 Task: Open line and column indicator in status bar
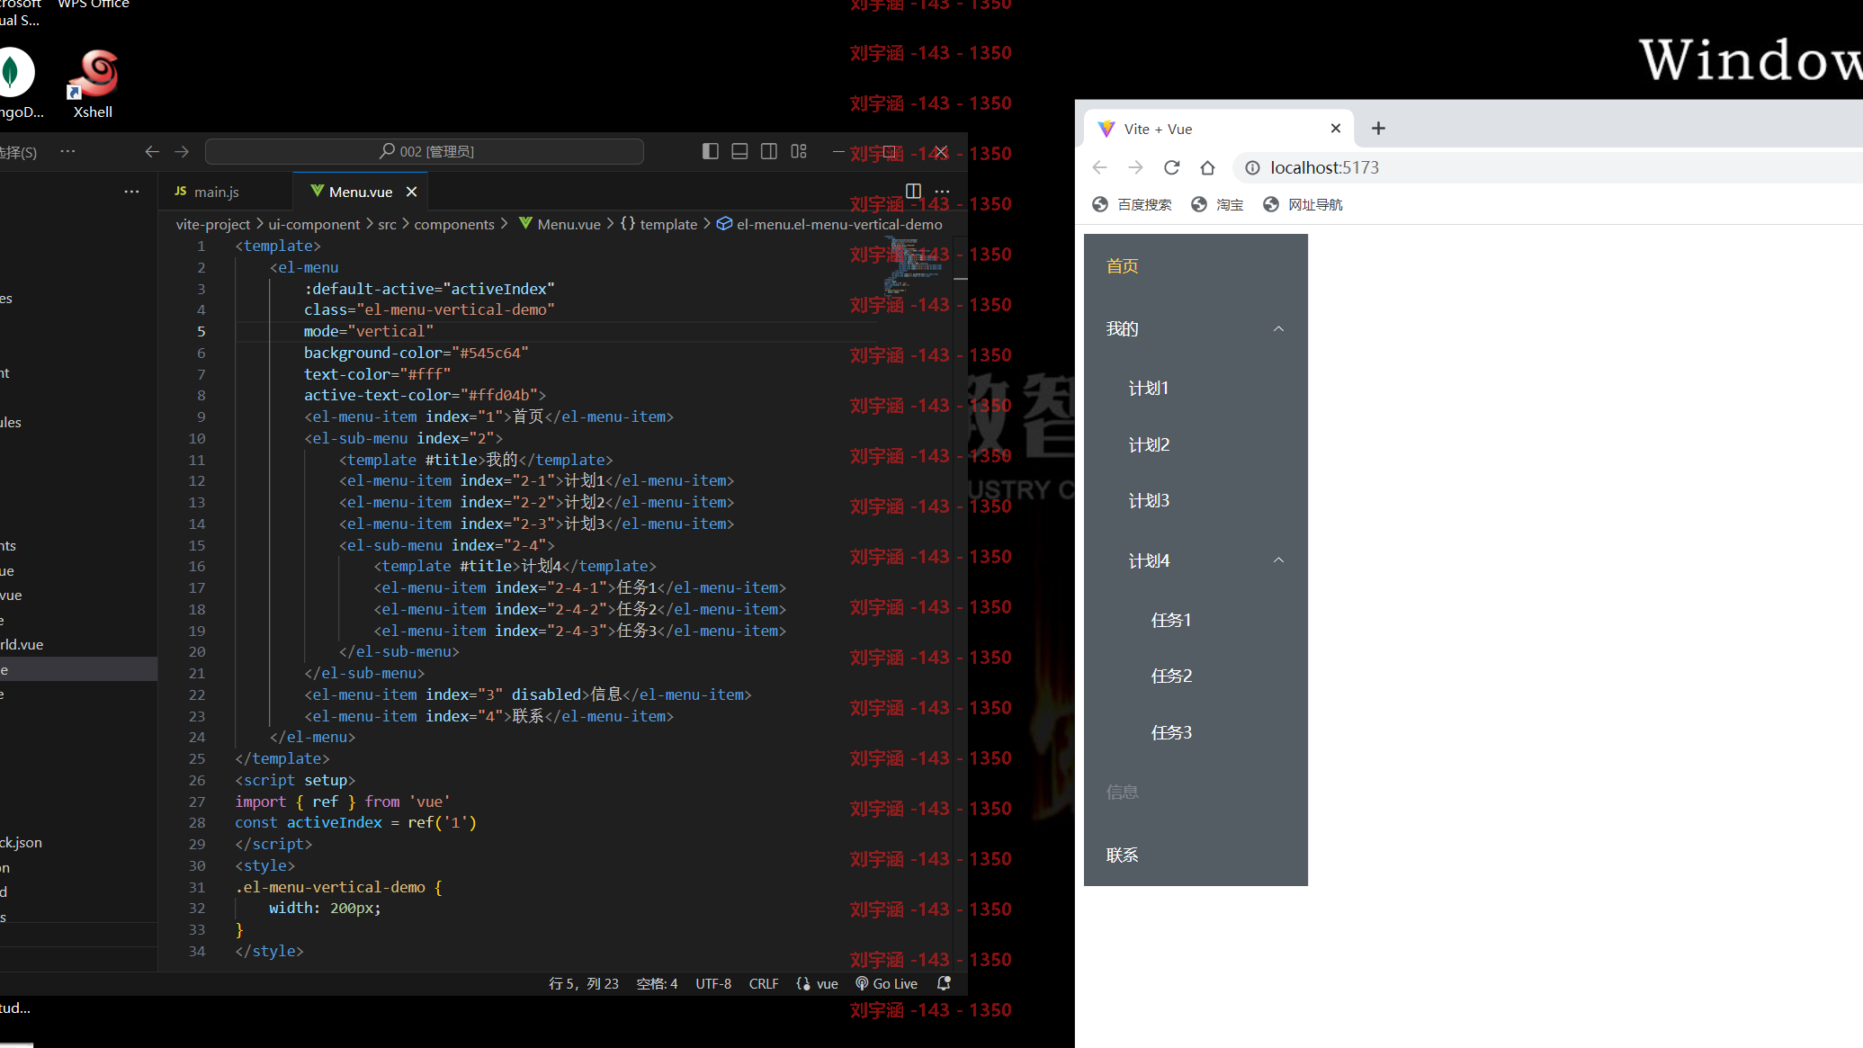[x=584, y=983]
